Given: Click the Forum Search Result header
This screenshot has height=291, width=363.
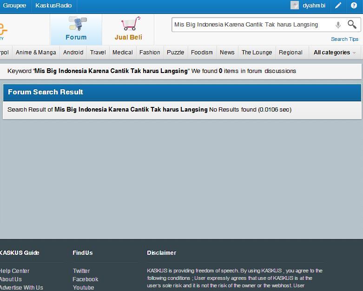Looking at the screenshot, I should (46, 92).
